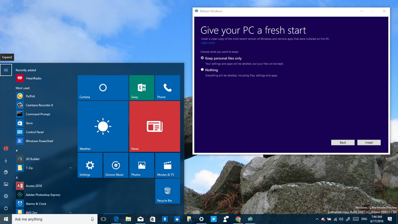
Task: Expand the AVG Zen folder in app list
Action: pyautogui.click(x=70, y=212)
